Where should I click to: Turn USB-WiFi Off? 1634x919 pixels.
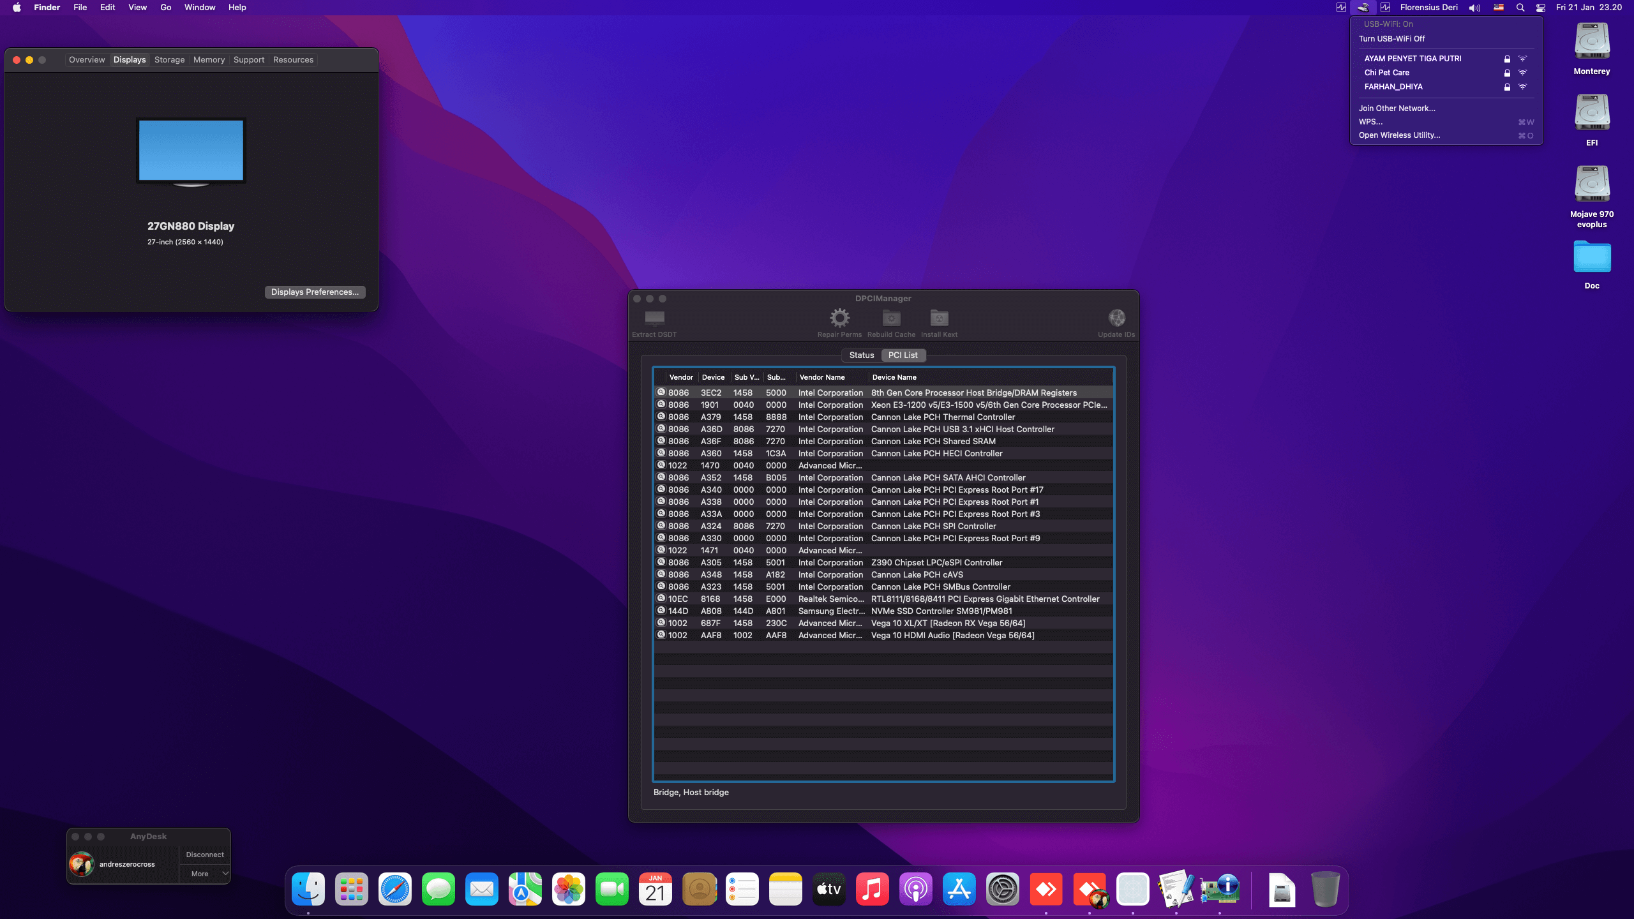pos(1391,38)
